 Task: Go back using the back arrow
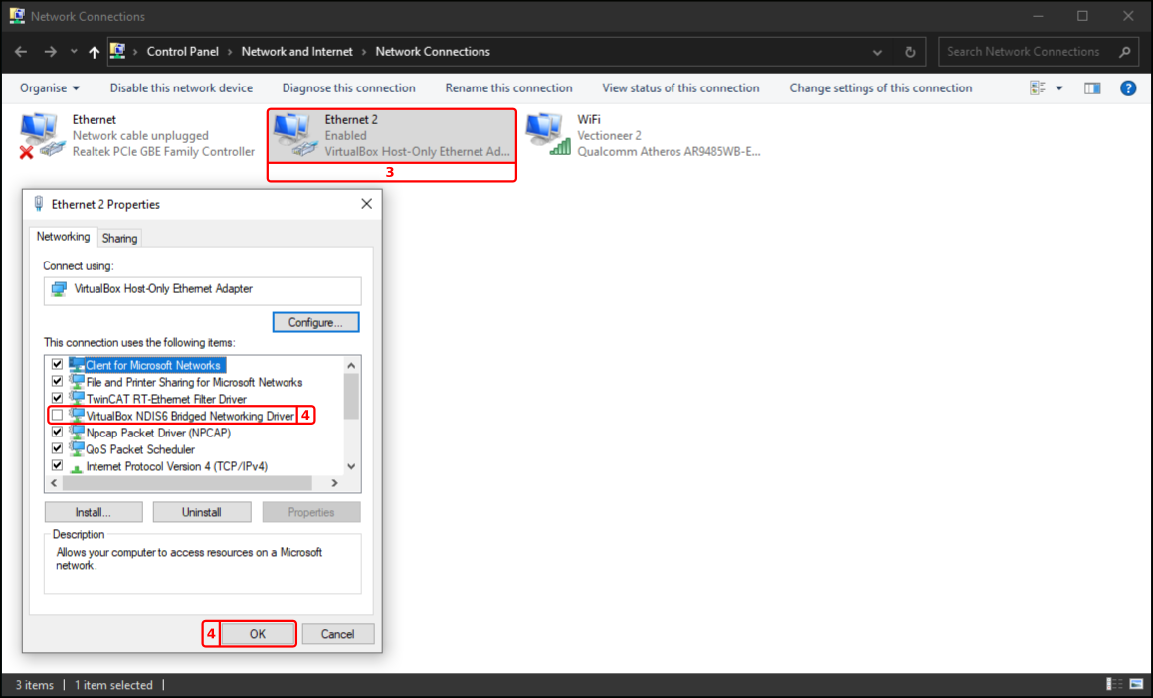click(21, 52)
